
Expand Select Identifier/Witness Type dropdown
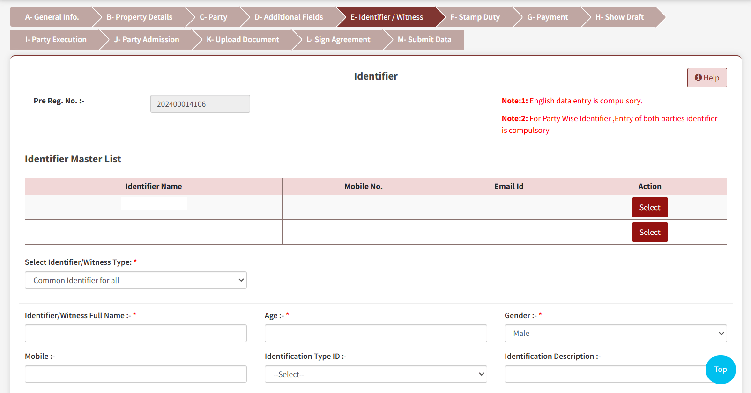(136, 280)
